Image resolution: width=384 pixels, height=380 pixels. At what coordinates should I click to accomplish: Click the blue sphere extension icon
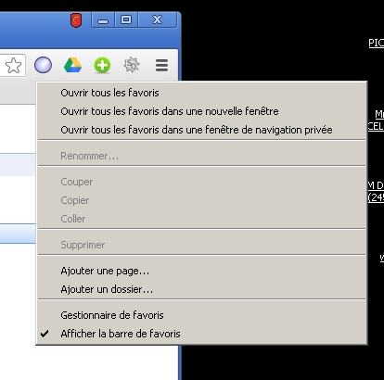(43, 65)
